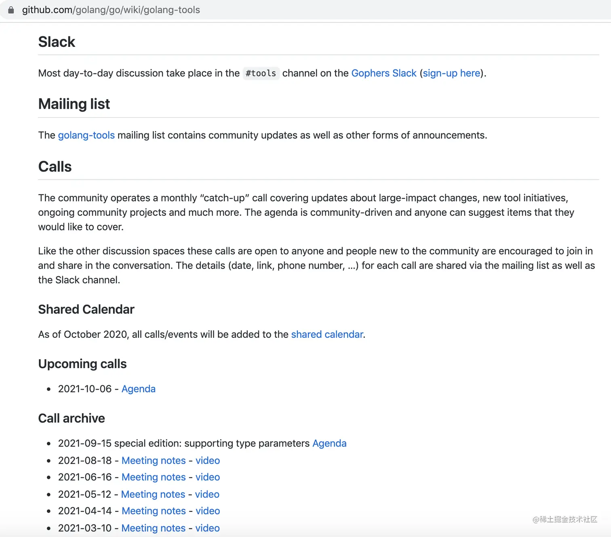611x537 pixels.
Task: Click the Shared Calendar heading
Action: pos(86,310)
